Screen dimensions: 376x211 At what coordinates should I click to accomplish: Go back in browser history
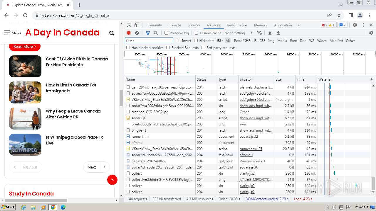pyautogui.click(x=6, y=16)
